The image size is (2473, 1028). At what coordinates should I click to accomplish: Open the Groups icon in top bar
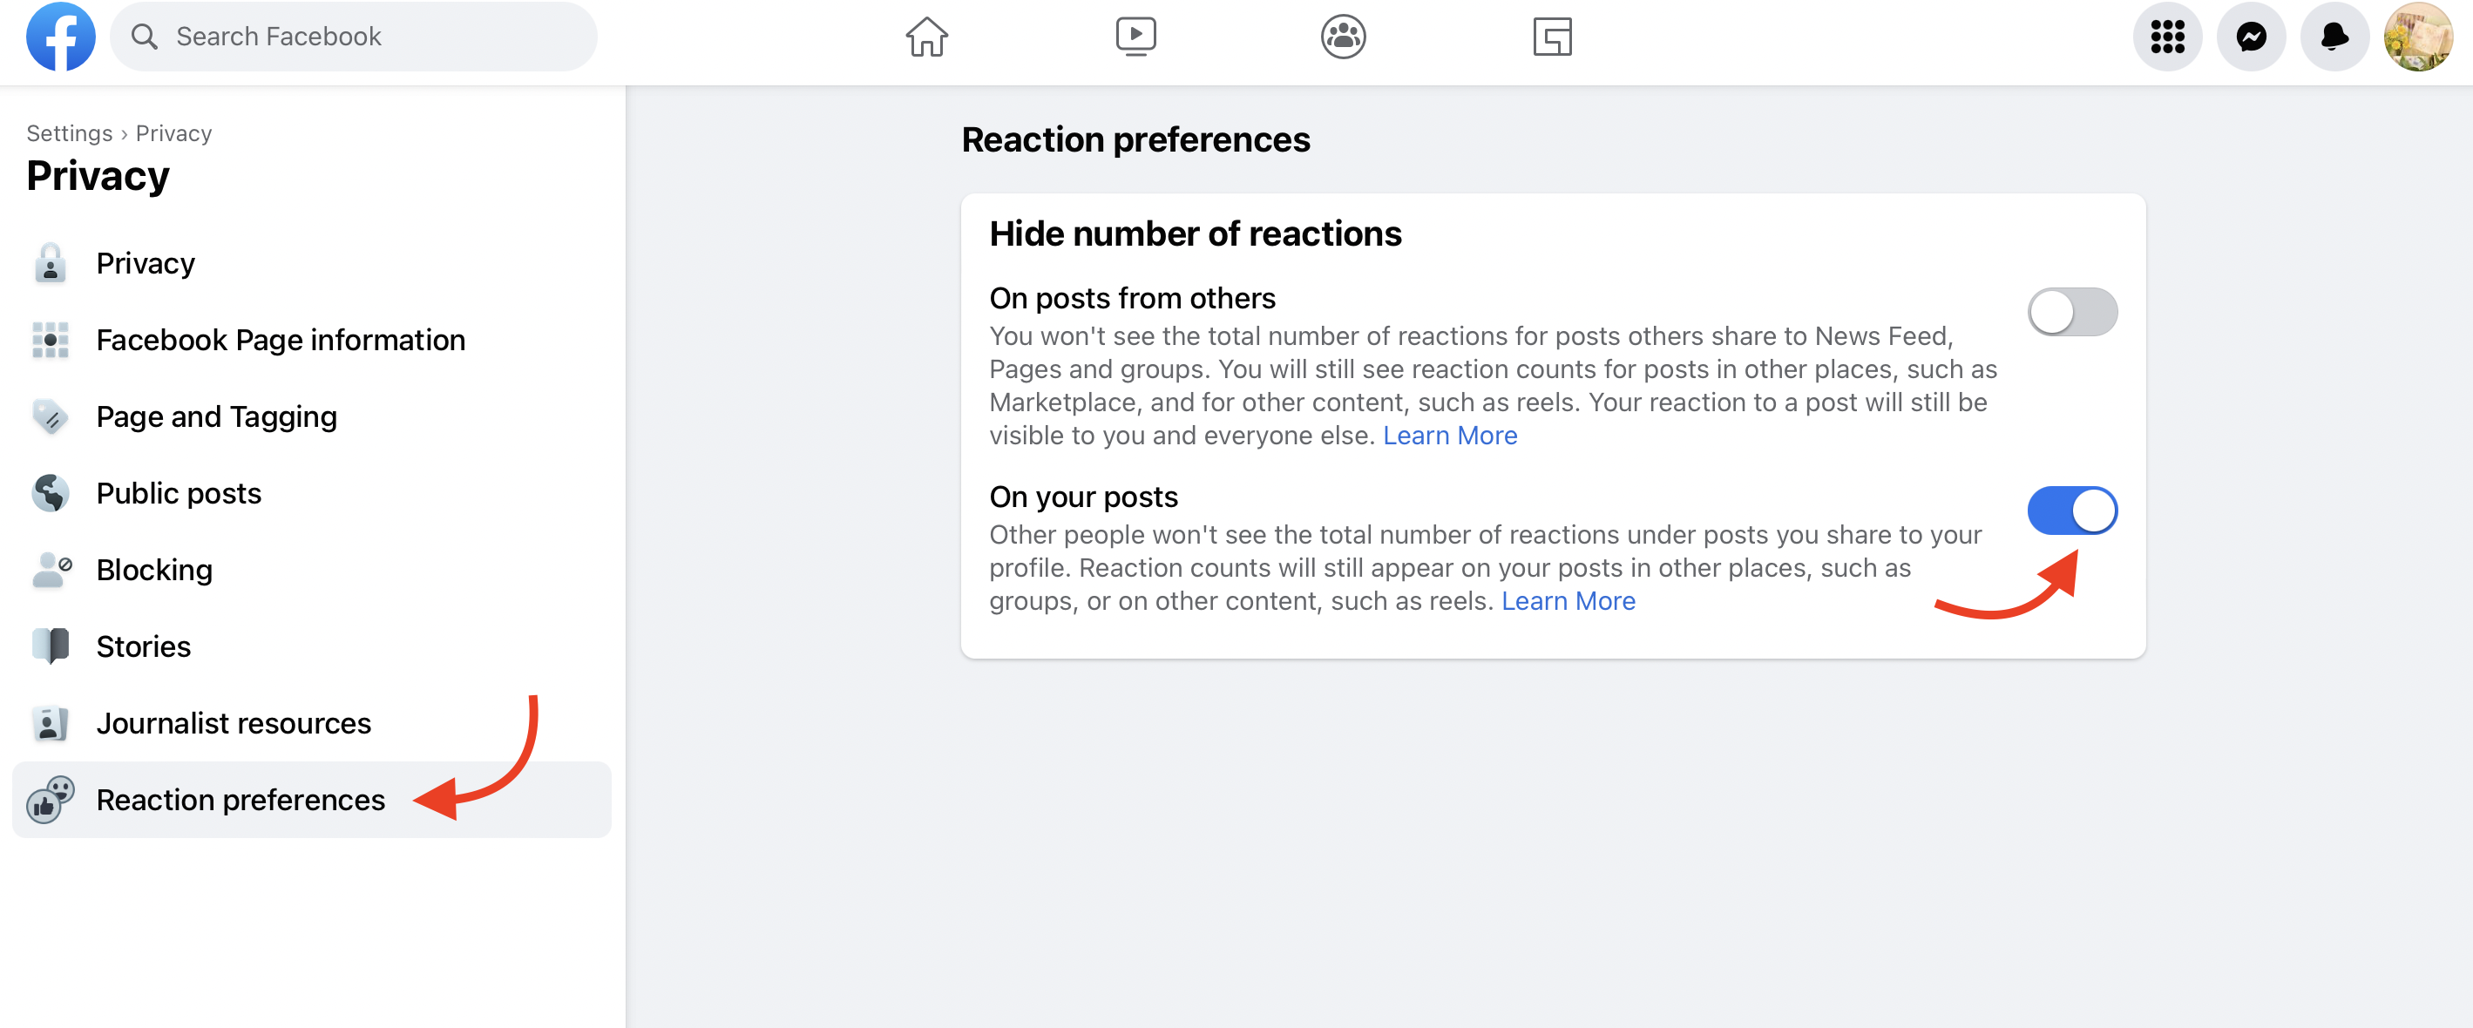click(x=1342, y=37)
